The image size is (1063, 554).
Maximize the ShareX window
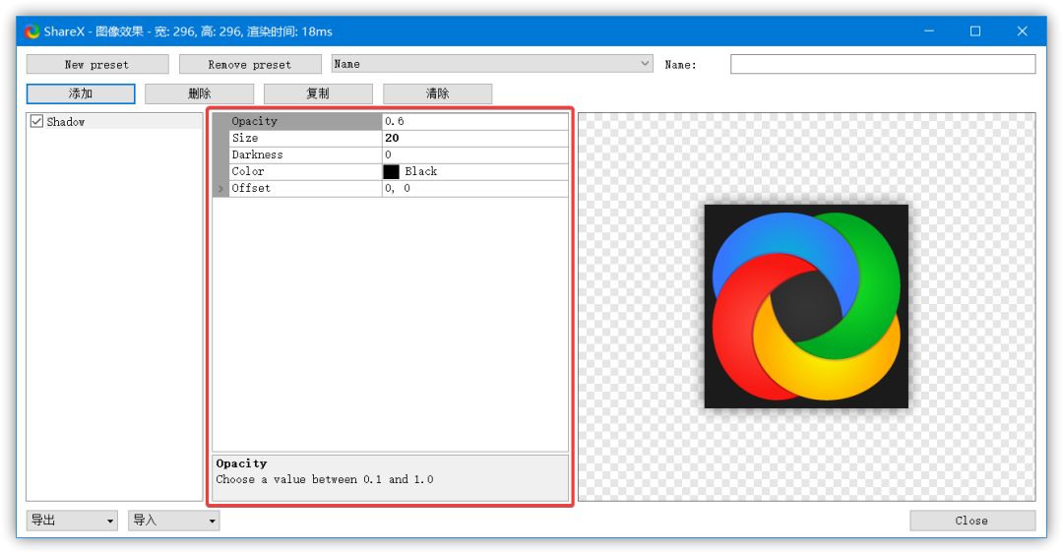pos(974,31)
